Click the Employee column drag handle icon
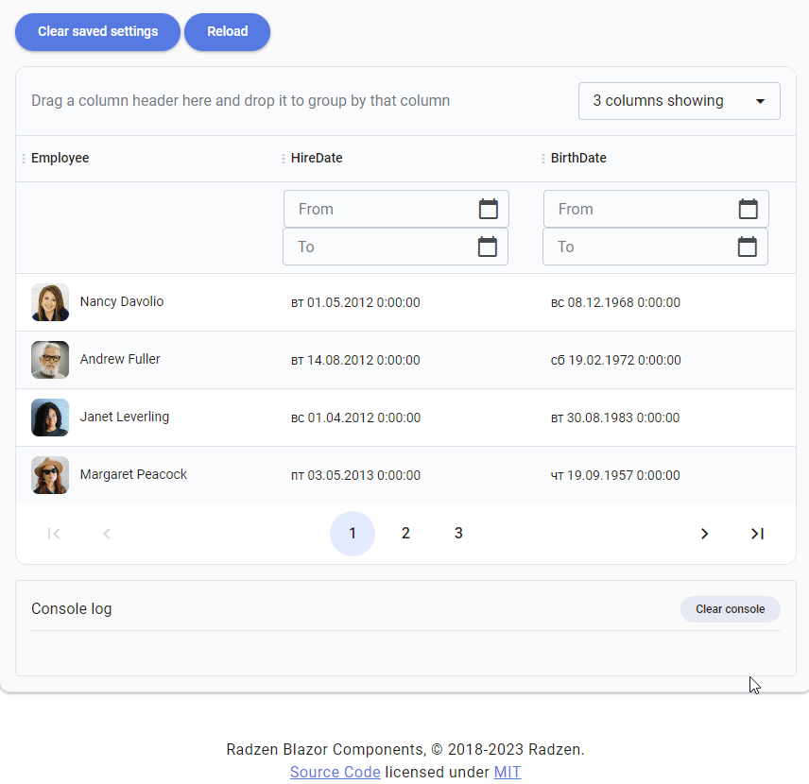 tap(22, 158)
